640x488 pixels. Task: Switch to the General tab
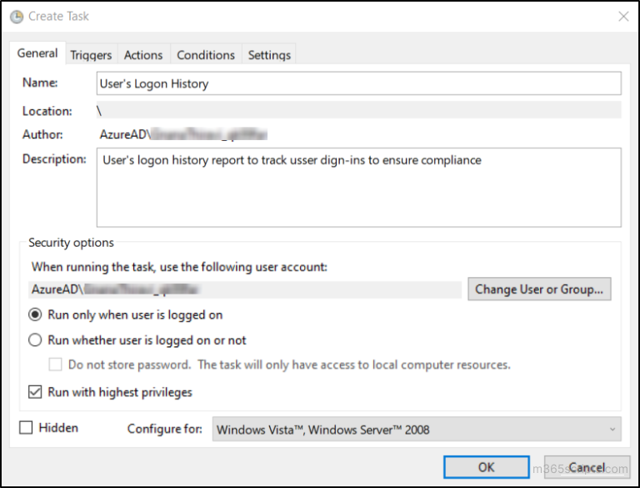click(x=37, y=53)
